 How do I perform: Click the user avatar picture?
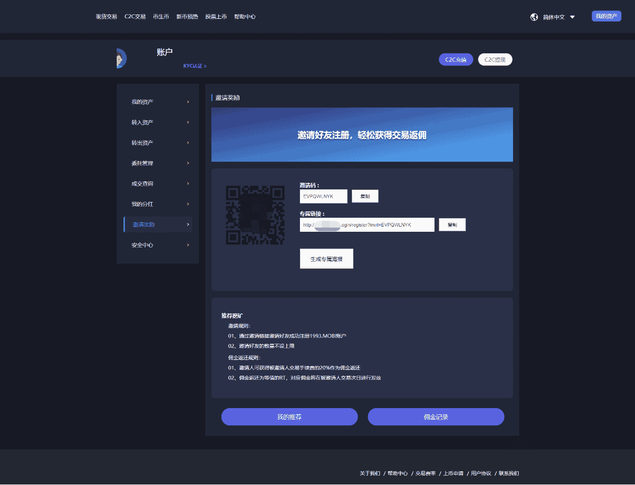[x=121, y=58]
